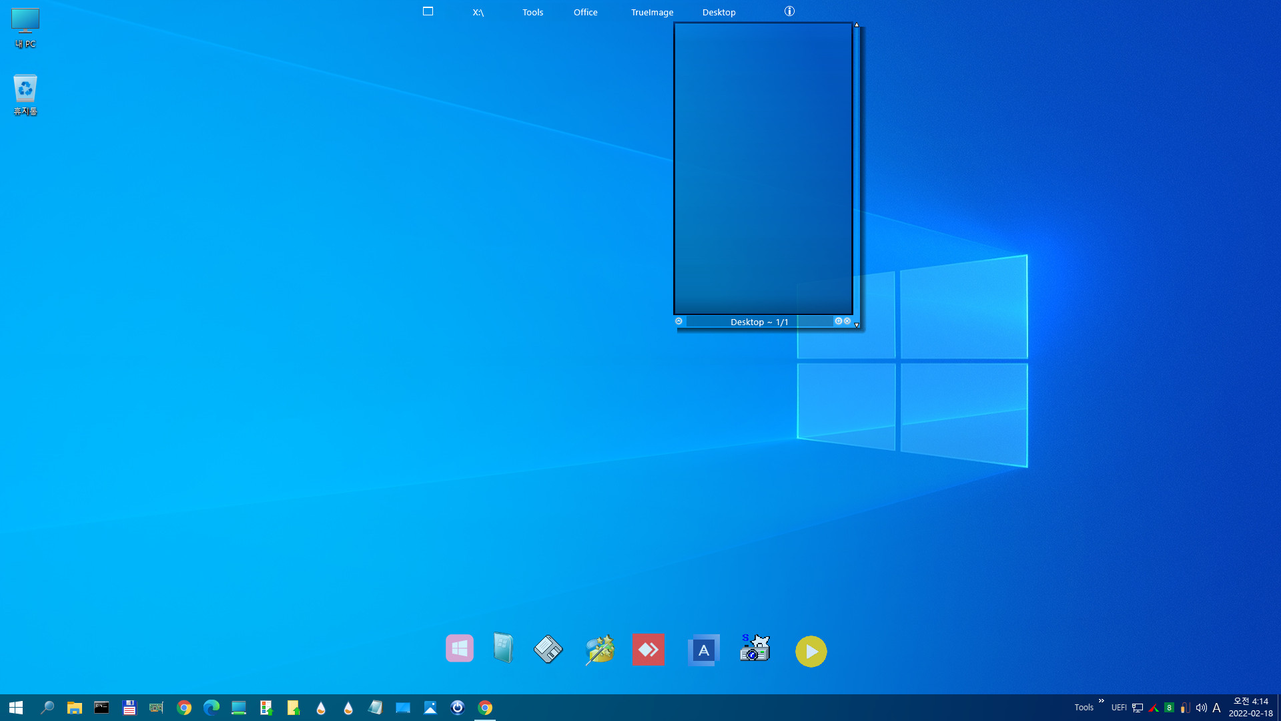1281x721 pixels.
Task: Click the plus circle button on Desktop panel
Action: [x=838, y=321]
